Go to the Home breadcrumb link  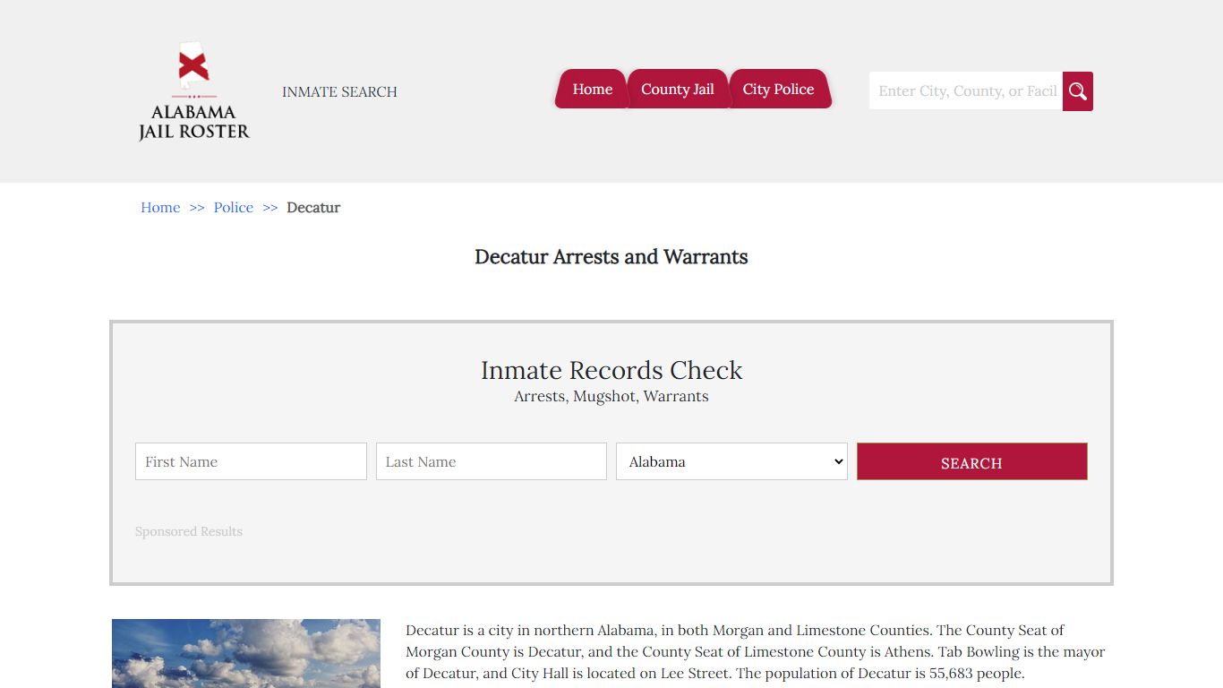(160, 207)
